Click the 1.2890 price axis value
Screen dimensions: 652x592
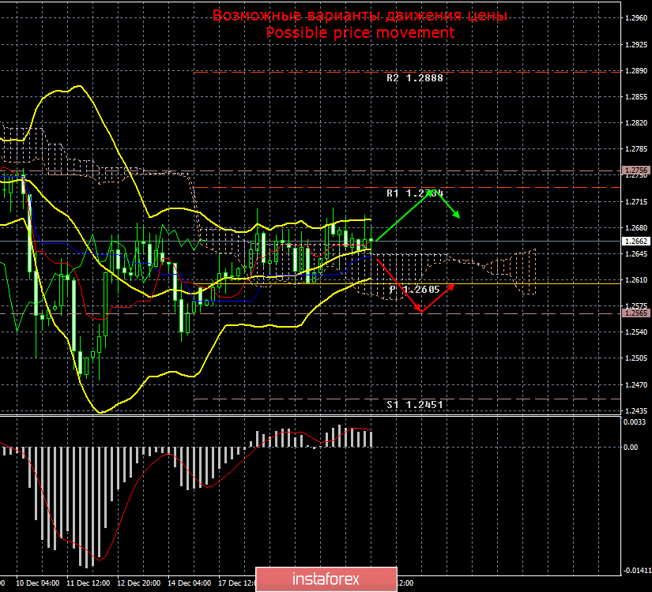tap(636, 70)
